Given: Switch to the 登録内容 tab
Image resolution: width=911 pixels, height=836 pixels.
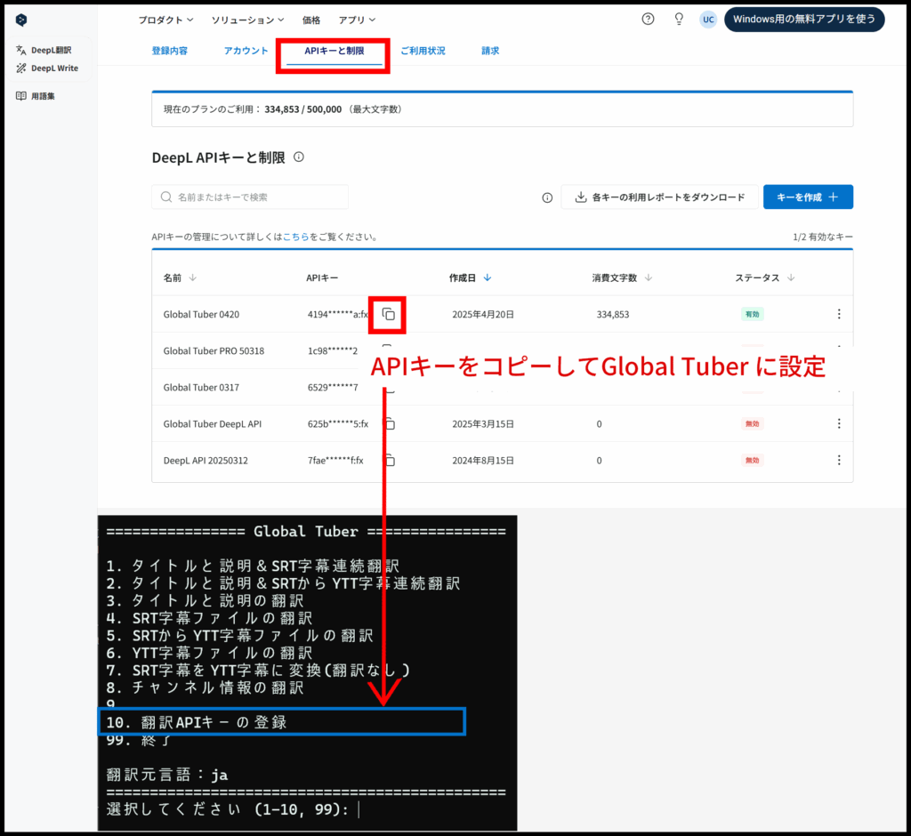Looking at the screenshot, I should 170,51.
